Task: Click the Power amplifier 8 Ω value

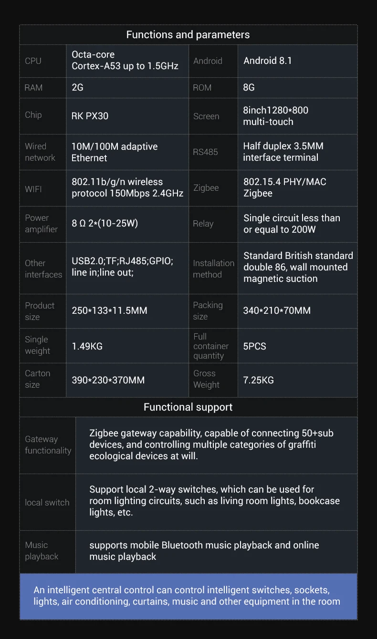Action: [105, 223]
